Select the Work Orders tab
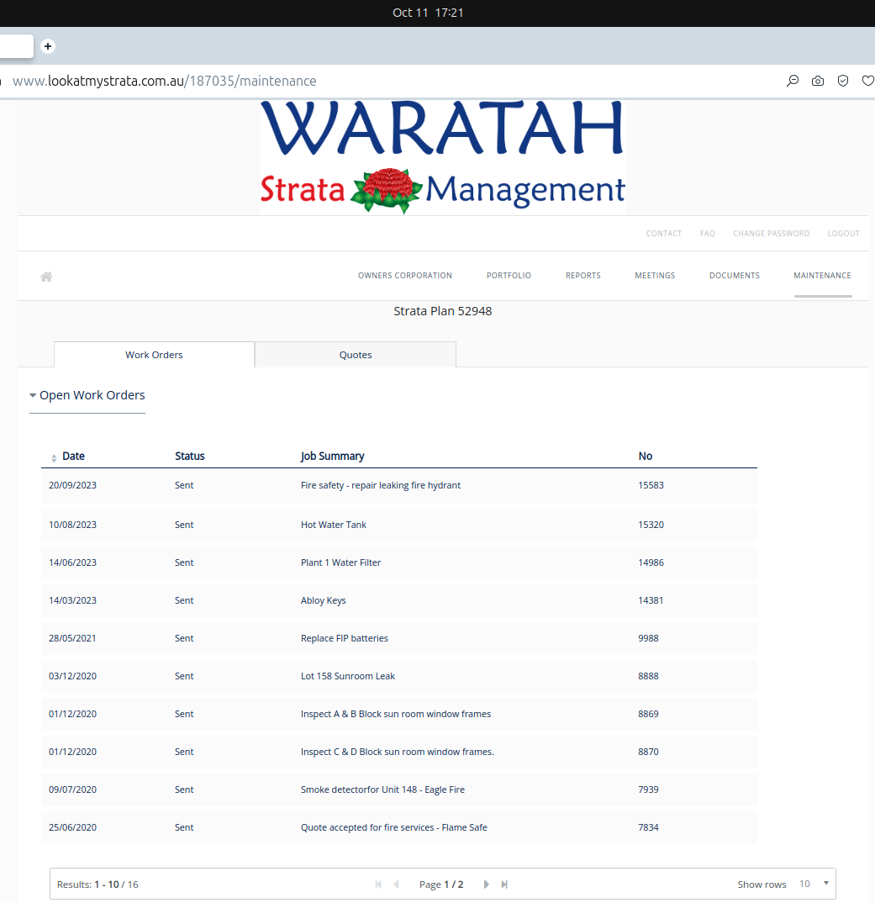The height and width of the screenshot is (903, 875). [x=154, y=355]
